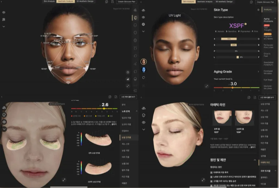The image size is (279, 188).
Task: Select blue UV face thumbnail
Action: [x=144, y=69]
